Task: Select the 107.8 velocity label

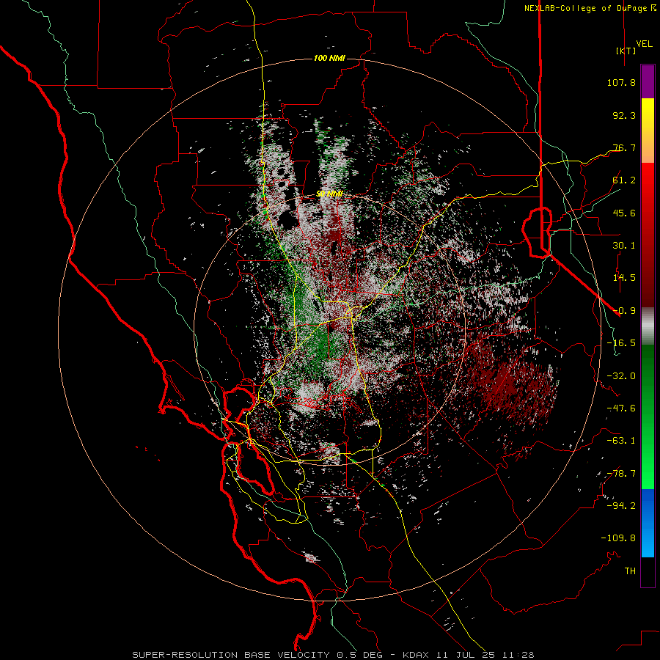Action: click(x=621, y=82)
